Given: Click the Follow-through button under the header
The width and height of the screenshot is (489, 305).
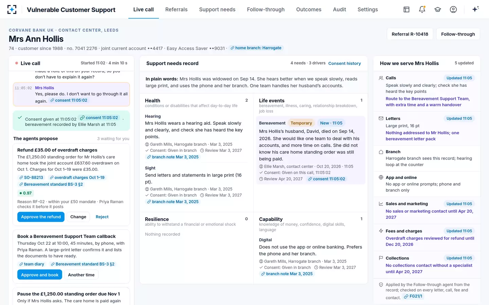Looking at the screenshot, I should [458, 34].
